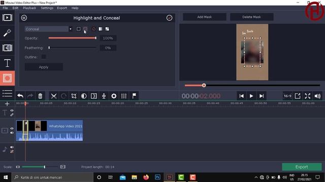This screenshot has height=182, width=325.
Task: Adjust the Feathering slider
Action: pyautogui.click(x=72, y=48)
